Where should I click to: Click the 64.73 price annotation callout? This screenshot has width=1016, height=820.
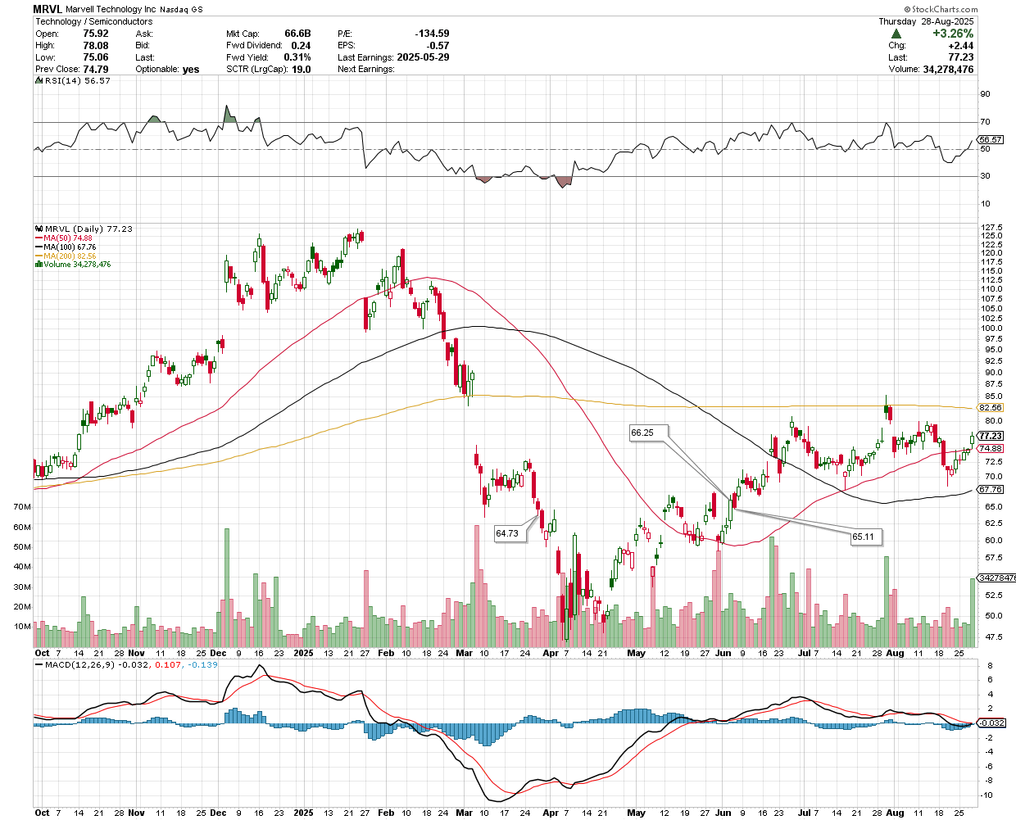coord(512,533)
